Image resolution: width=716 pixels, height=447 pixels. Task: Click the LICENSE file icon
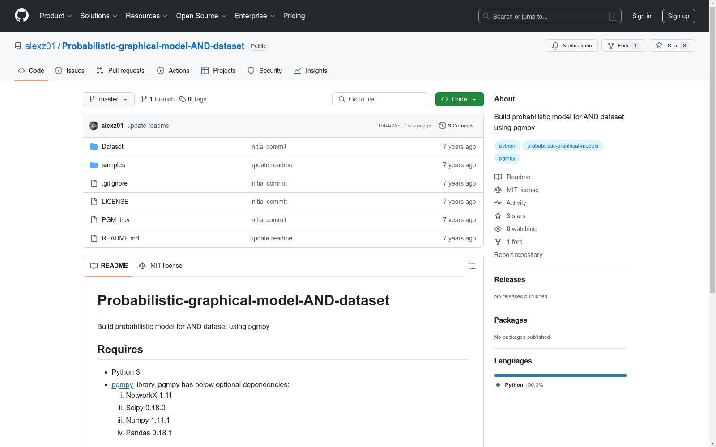[94, 202]
